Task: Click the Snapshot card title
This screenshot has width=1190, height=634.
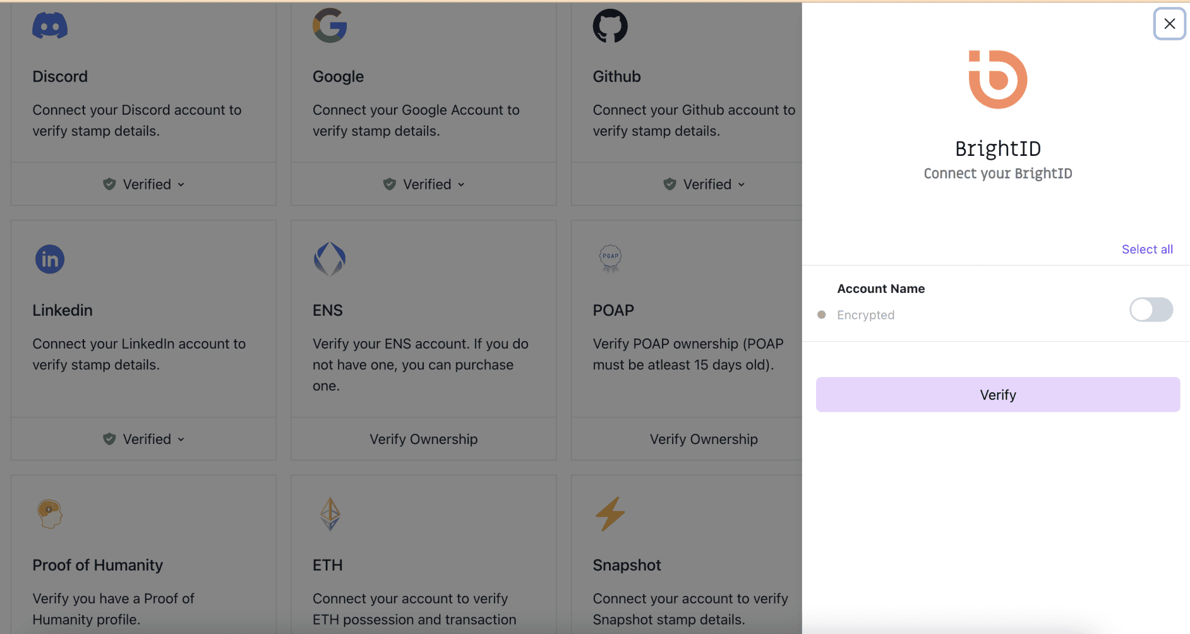Action: pos(627,565)
